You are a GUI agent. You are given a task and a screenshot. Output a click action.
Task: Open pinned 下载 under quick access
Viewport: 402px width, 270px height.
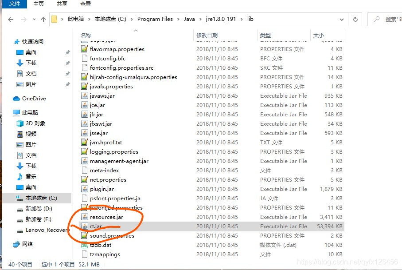(x=31, y=63)
